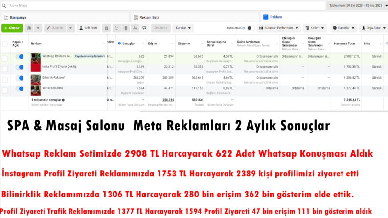Click the total spend 7.345,43 TL

click(x=352, y=100)
